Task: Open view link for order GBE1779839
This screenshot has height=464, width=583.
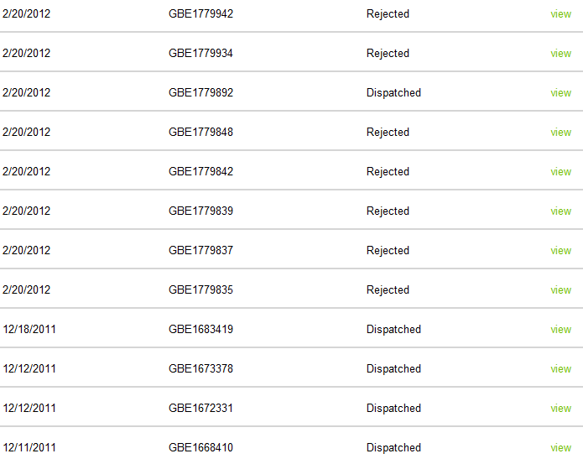Action: [x=560, y=211]
